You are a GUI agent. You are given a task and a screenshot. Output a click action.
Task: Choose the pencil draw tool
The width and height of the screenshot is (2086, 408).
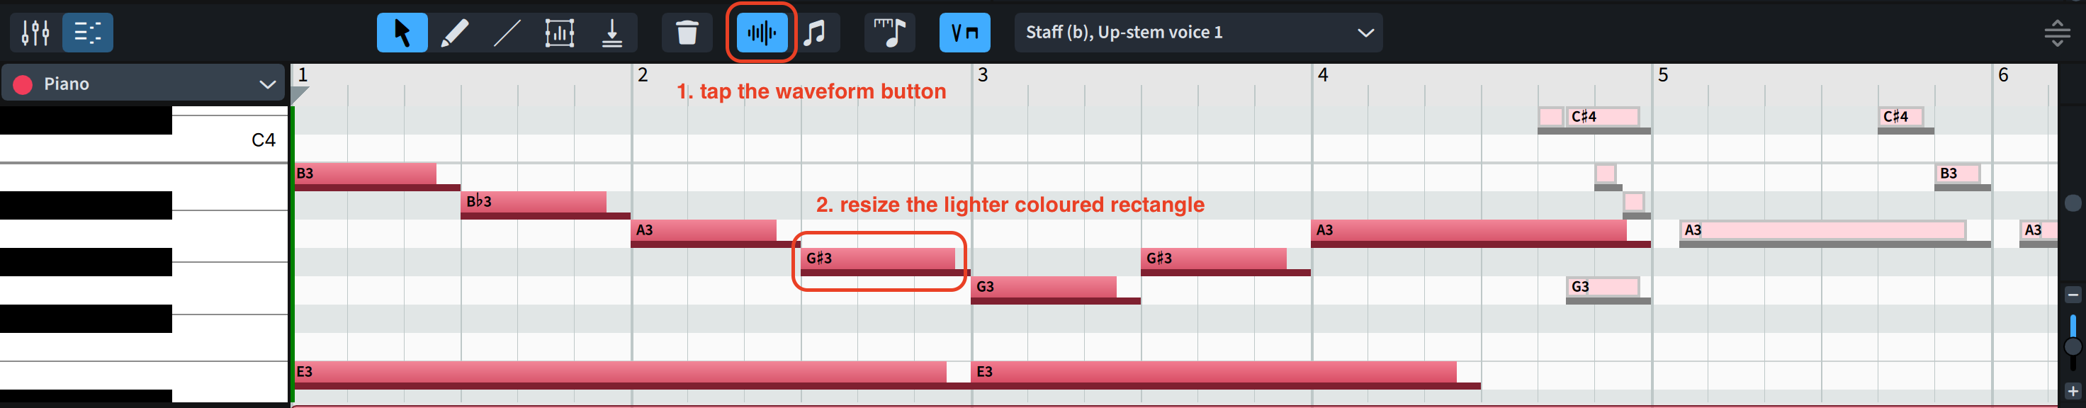(454, 33)
